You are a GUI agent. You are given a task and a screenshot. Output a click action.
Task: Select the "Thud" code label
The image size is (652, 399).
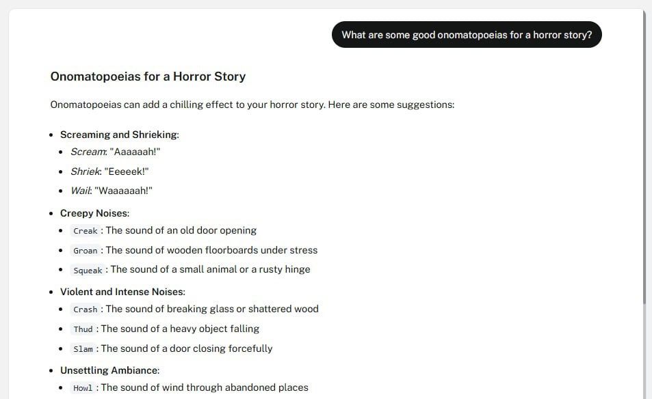click(83, 329)
